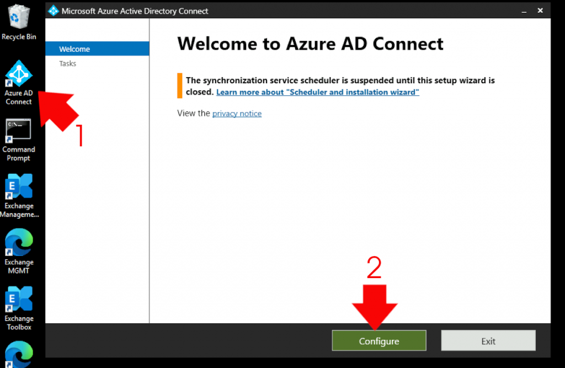The image size is (565, 368).
Task: Exit the Azure AD Connect wizard
Action: [x=488, y=340]
